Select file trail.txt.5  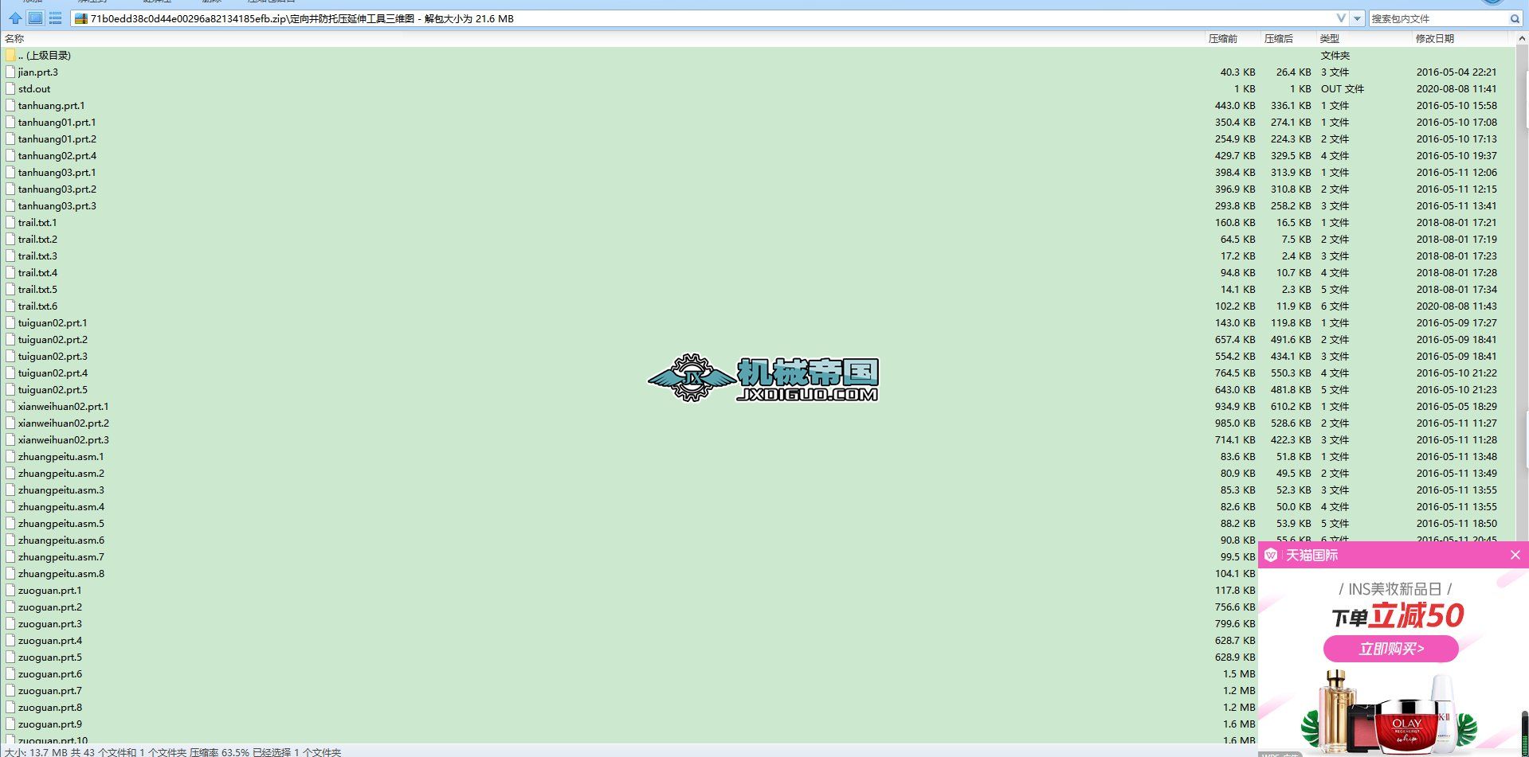37,289
